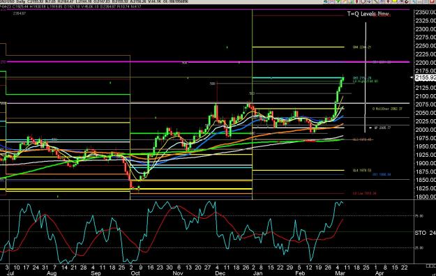This screenshot has height=276, width=436.
Task: Click the Feb month label on time axis
Action: (300, 273)
